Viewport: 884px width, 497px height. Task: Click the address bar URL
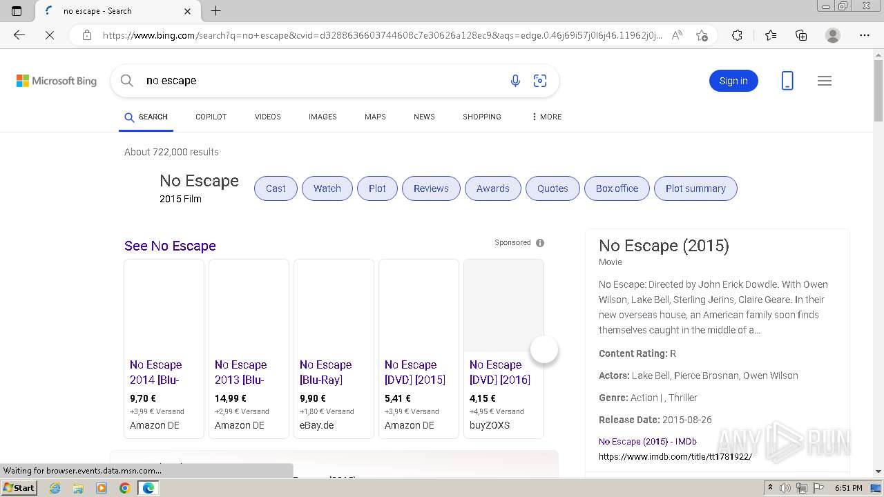pyautogui.click(x=382, y=35)
